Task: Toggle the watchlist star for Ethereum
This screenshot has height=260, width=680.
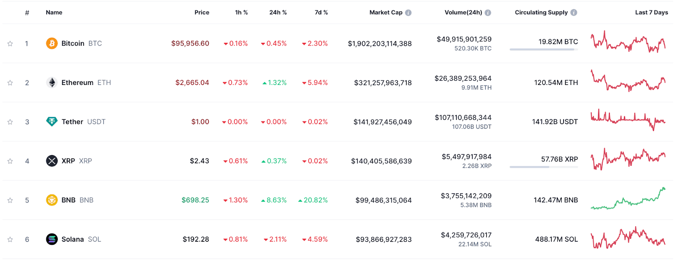Action: click(x=10, y=83)
